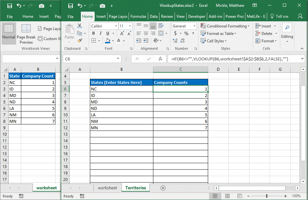
Task: Click the Comma Style icon
Action: [x=193, y=33]
